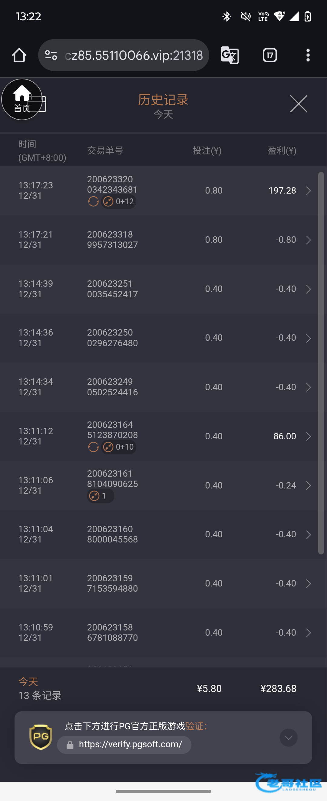Expand the 13:17:21 record with -0.80 loss
The image size is (327, 801).
(x=308, y=240)
